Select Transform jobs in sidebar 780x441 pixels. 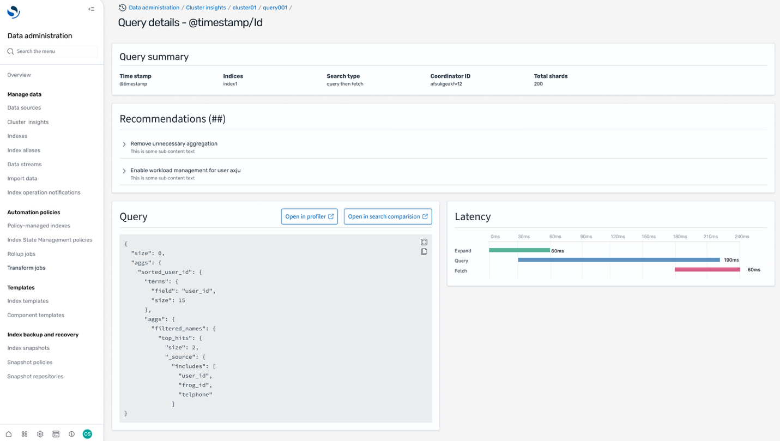pos(26,268)
